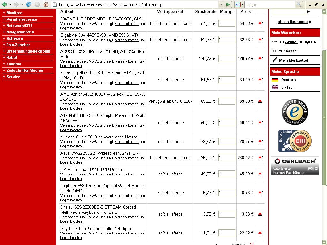Select the German flag icon
The width and height of the screenshot is (327, 245).
275,79
